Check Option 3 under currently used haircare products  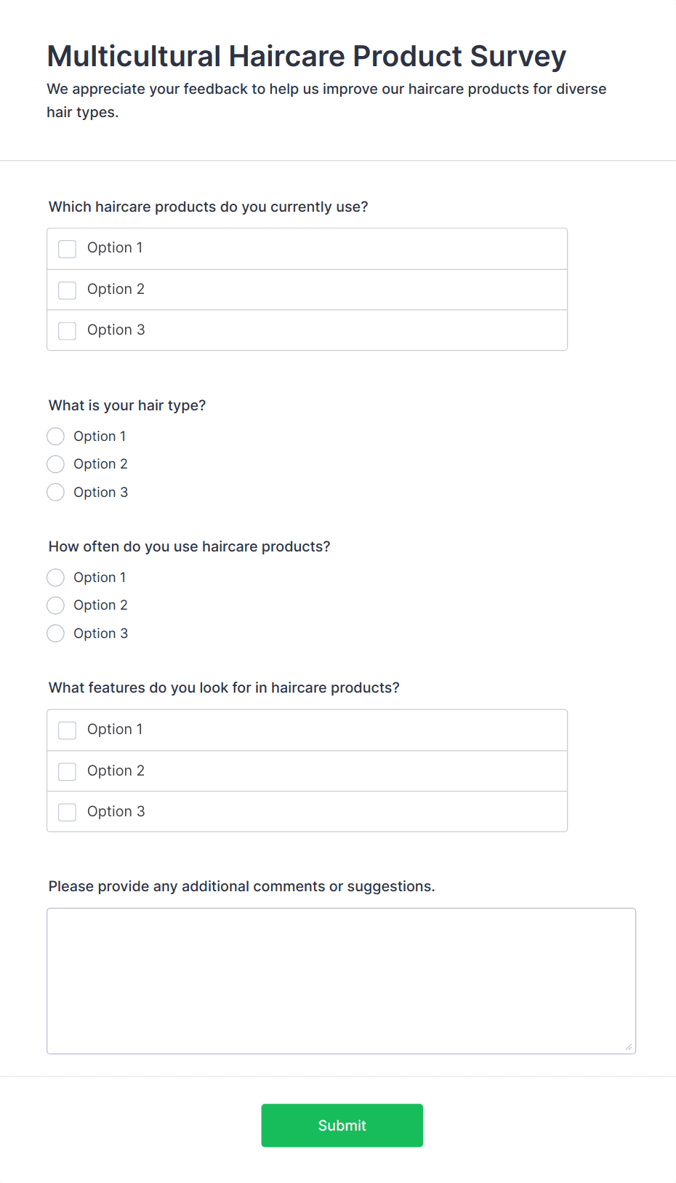coord(68,331)
